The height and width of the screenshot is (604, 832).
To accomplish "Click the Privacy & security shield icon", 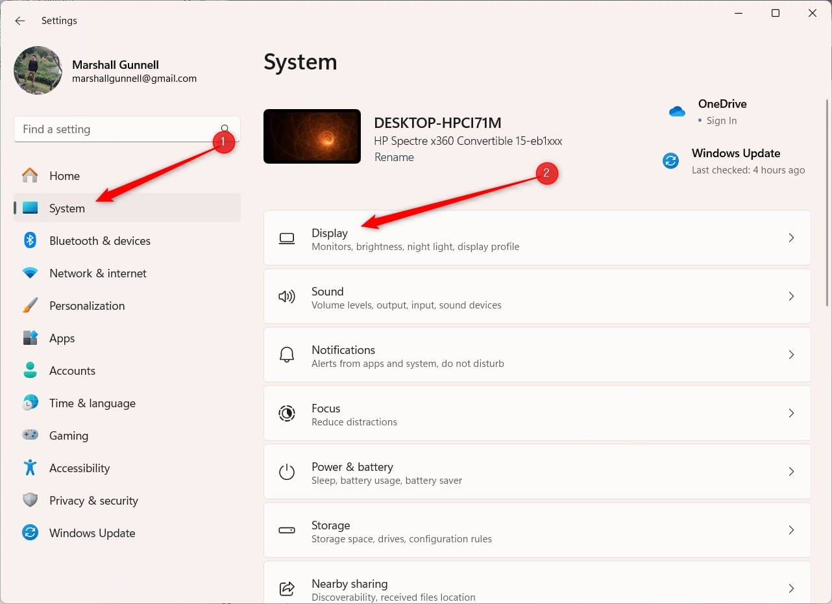I will 30,500.
